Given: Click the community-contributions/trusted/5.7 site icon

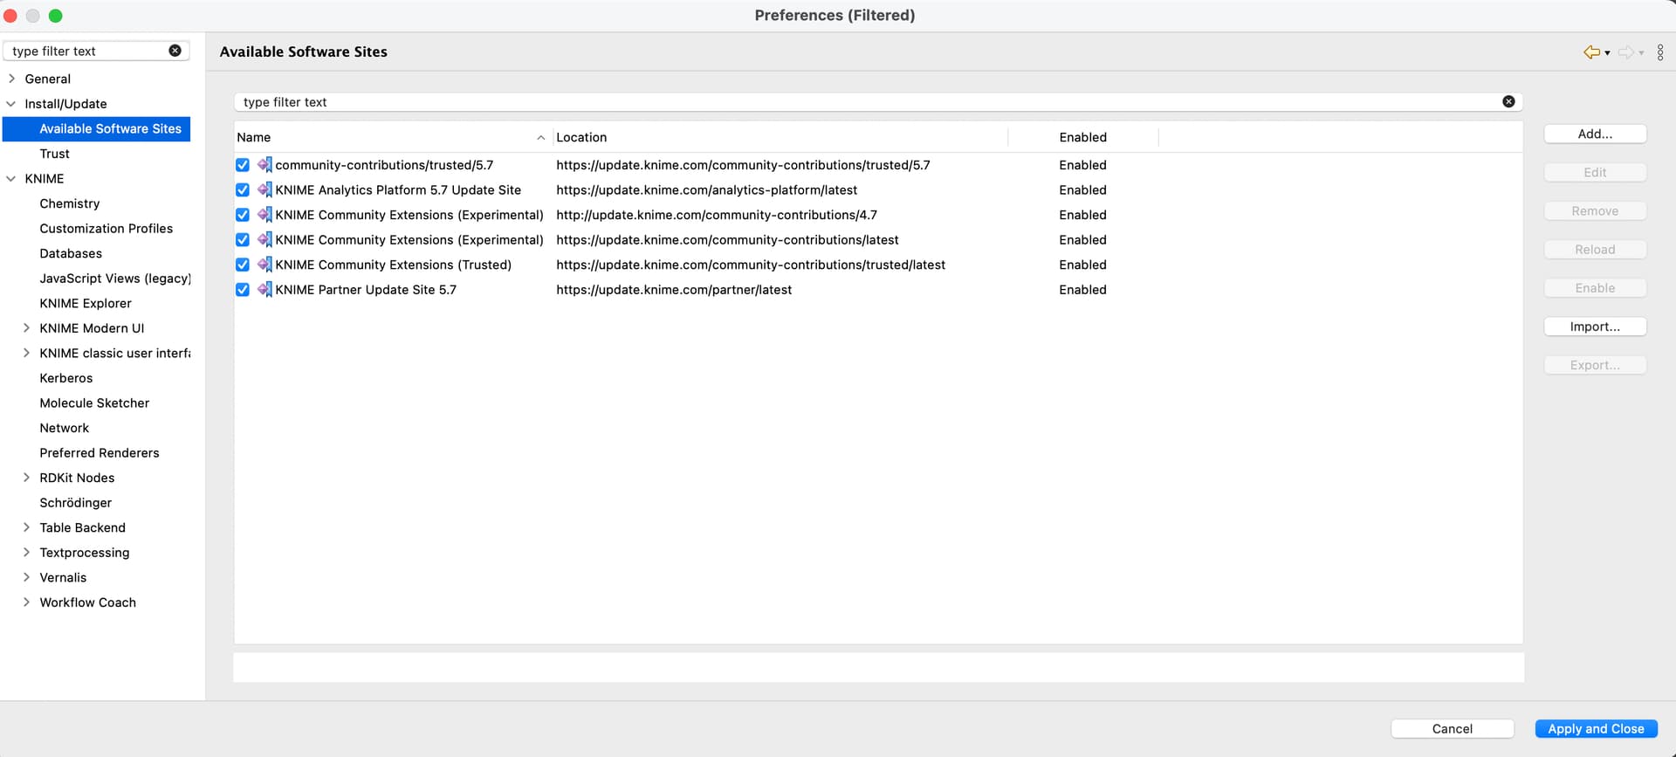Looking at the screenshot, I should (x=264, y=165).
